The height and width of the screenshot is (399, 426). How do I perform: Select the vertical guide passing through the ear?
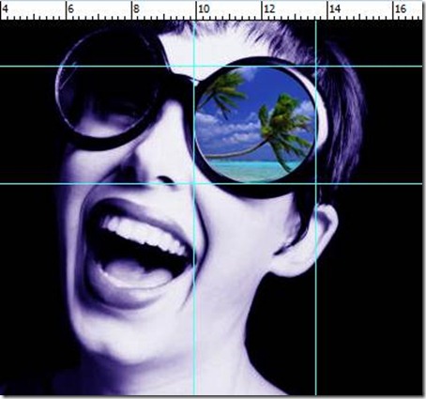point(315,207)
